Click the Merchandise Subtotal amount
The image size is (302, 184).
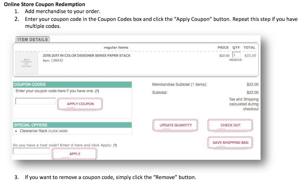(252, 84)
